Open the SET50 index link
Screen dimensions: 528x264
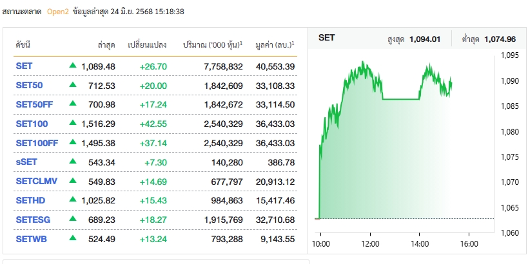(x=28, y=85)
